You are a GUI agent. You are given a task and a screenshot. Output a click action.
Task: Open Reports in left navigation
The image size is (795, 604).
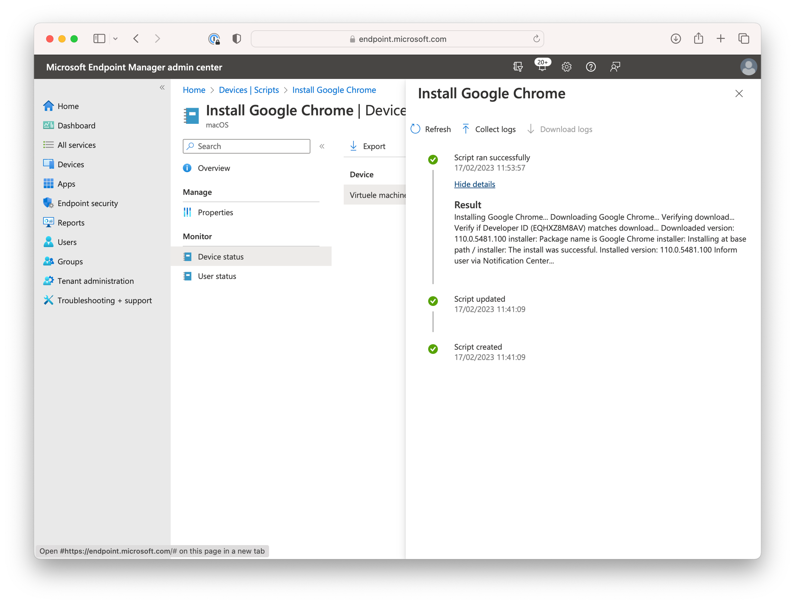tap(63, 222)
